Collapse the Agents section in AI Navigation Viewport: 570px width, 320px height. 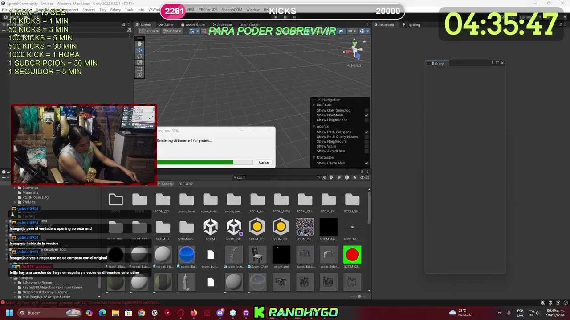tap(314, 127)
